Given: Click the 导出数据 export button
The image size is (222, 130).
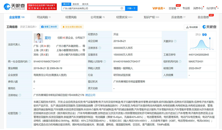Looking at the screenshot, I should [x=192, y=27].
